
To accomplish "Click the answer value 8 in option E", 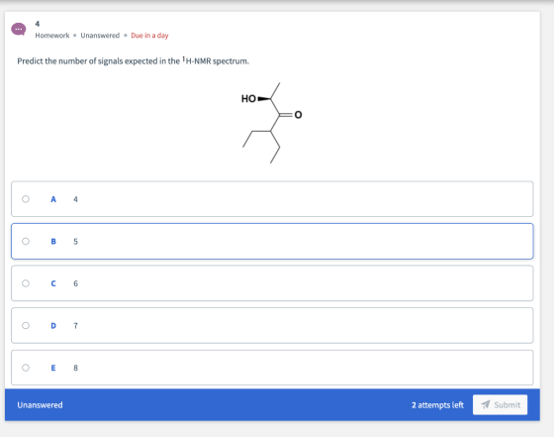I will tap(75, 368).
